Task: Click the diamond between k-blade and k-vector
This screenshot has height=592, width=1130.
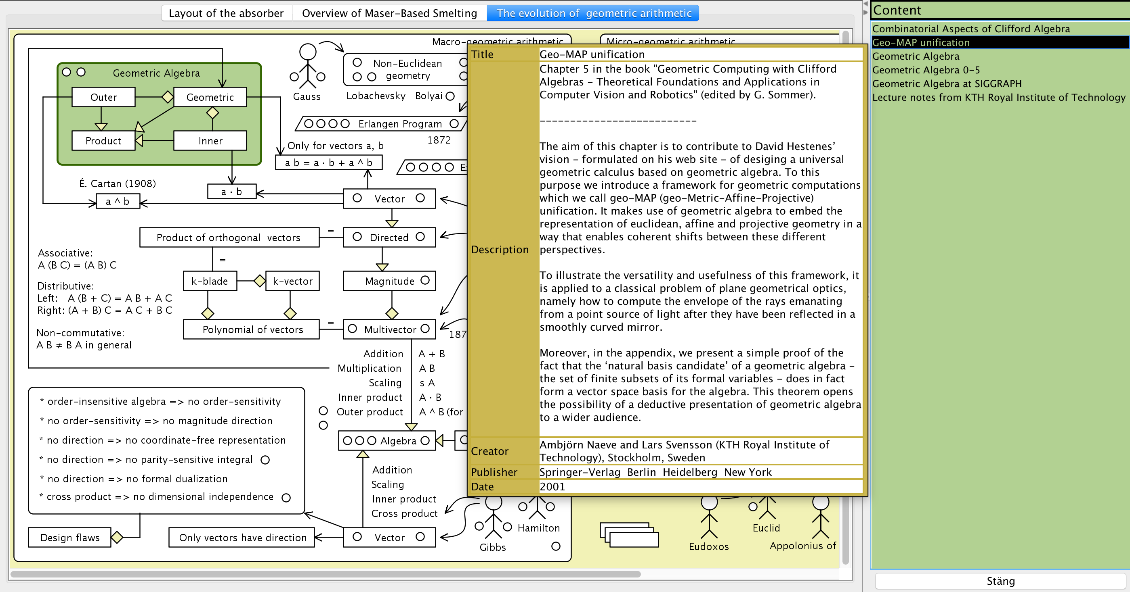Action: pyautogui.click(x=260, y=281)
